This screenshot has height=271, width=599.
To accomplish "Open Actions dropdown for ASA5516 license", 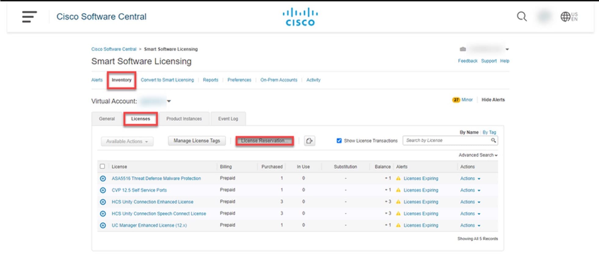I will coord(470,179).
